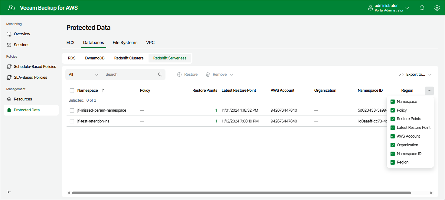Sort by the AWS Account column header
445x200 pixels.
283,90
